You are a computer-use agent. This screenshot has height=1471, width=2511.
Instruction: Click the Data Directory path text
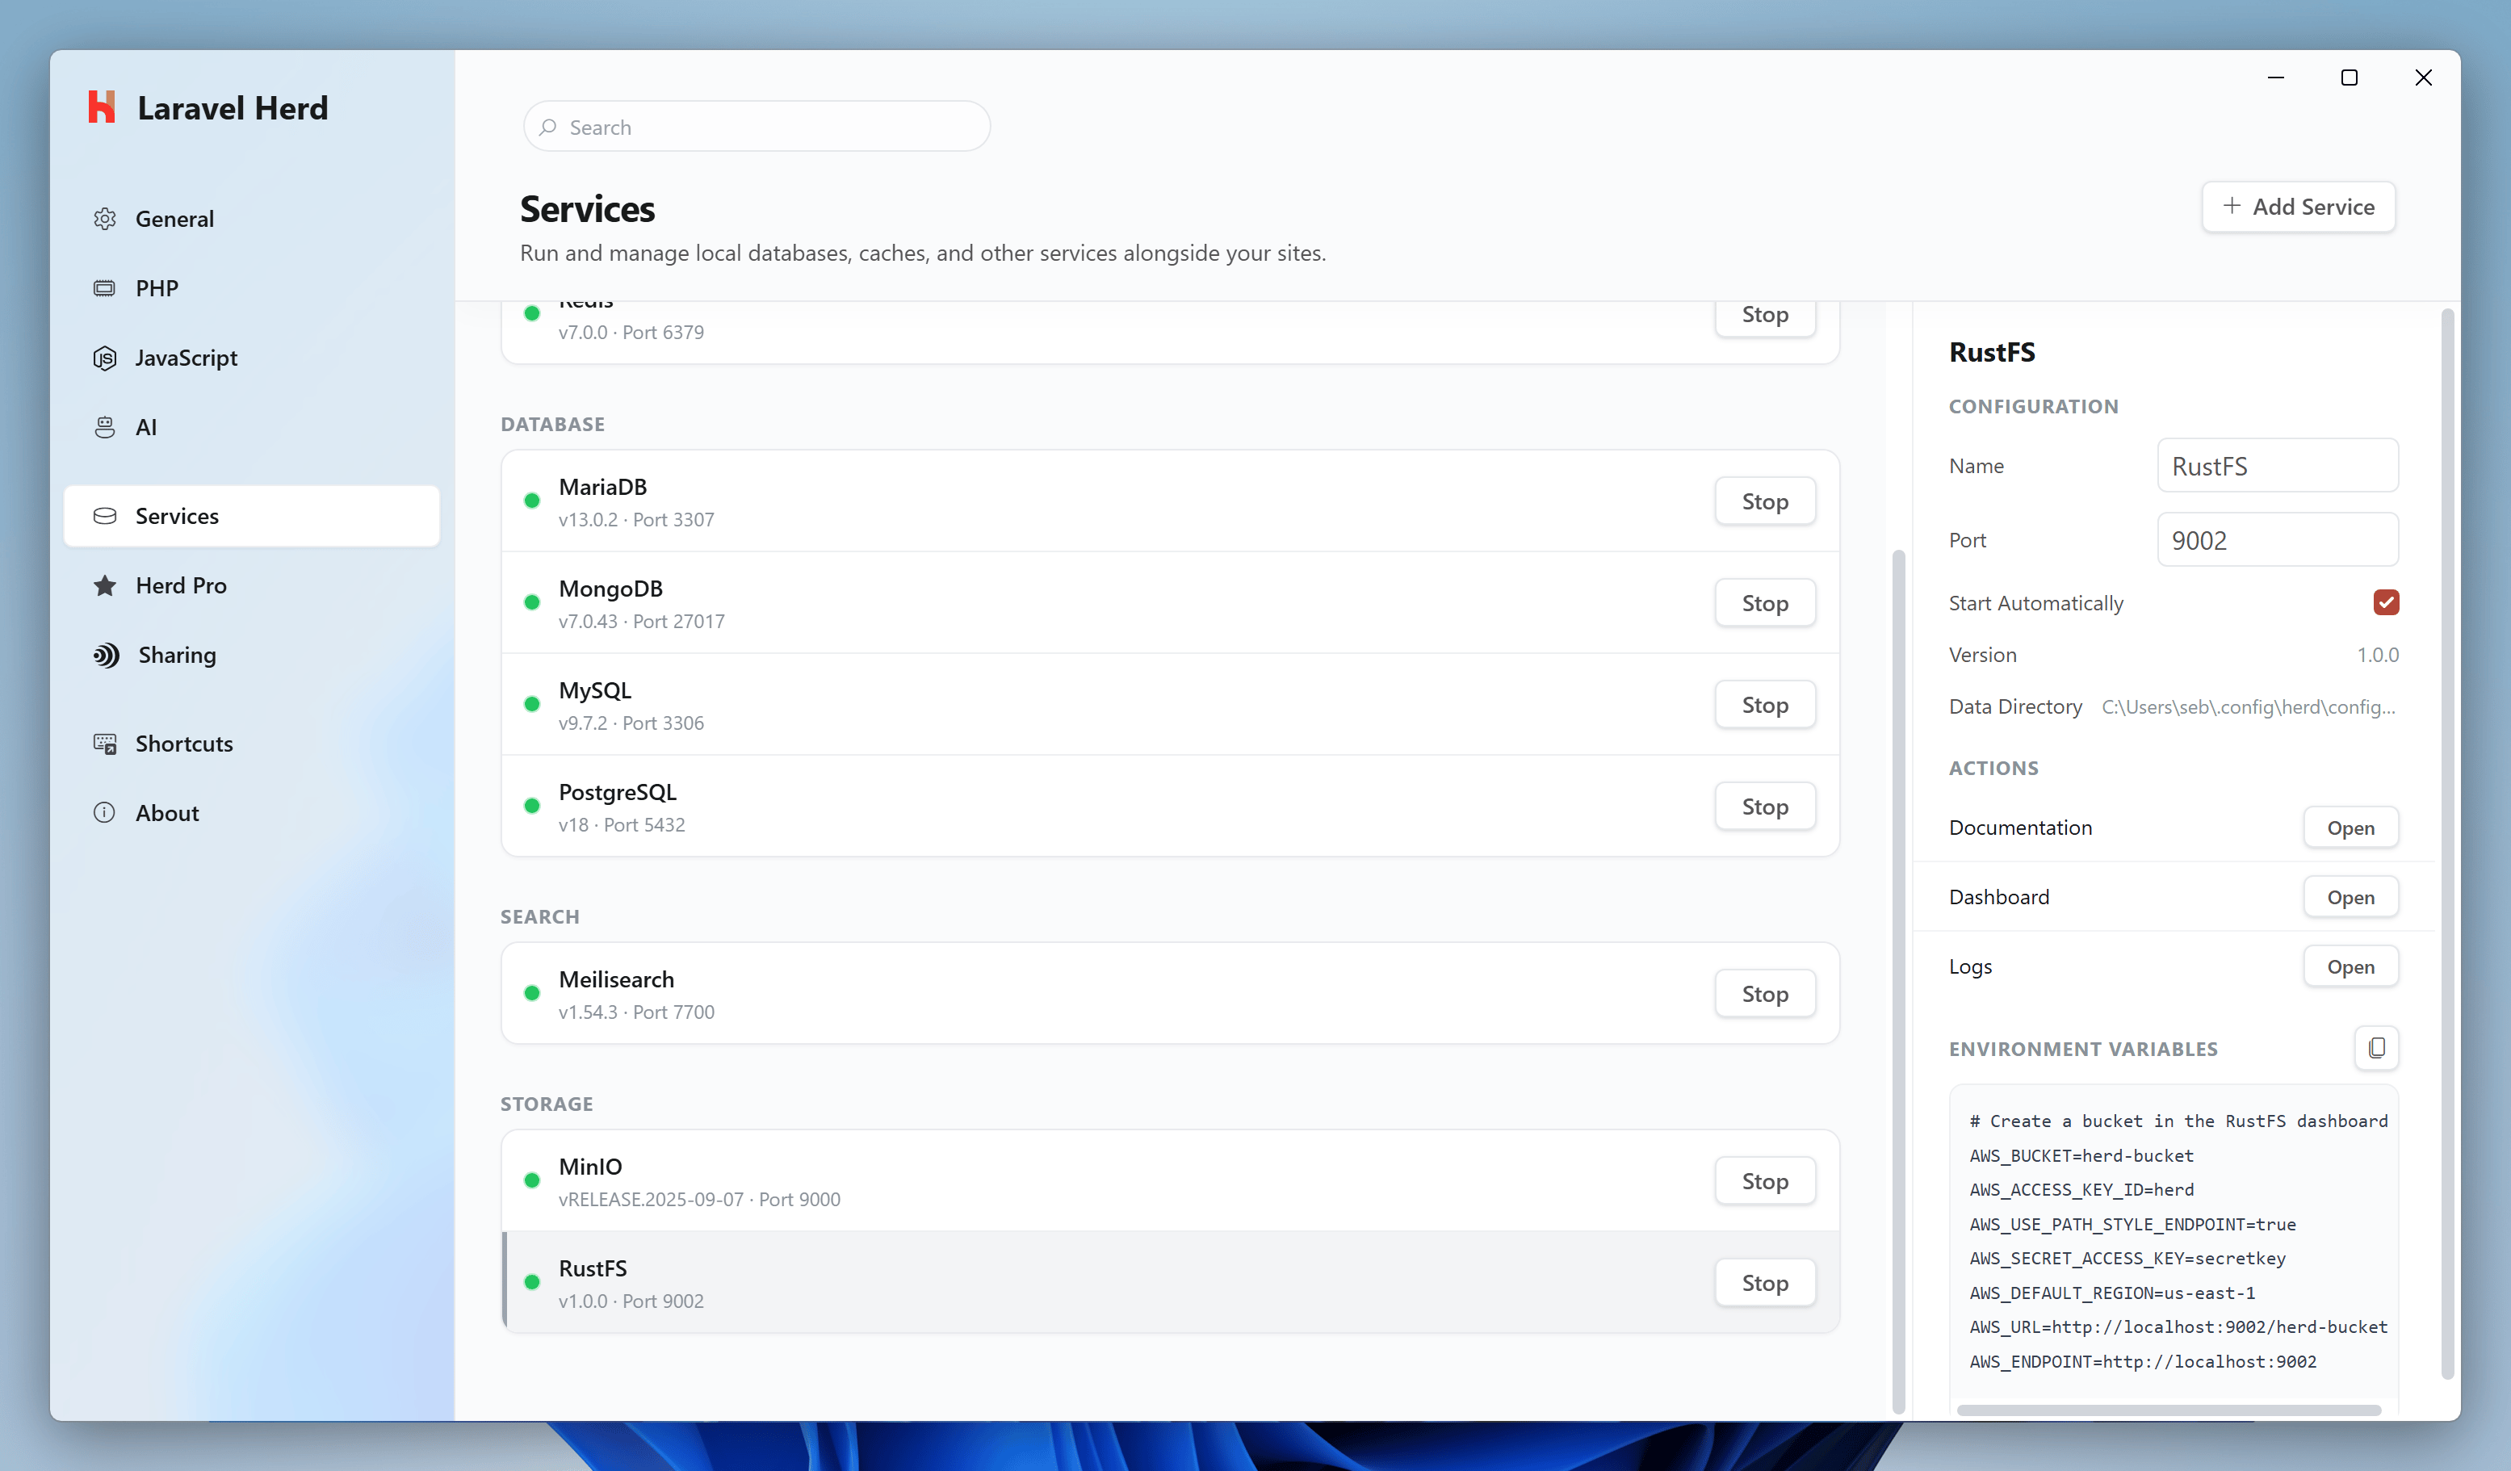[2249, 706]
